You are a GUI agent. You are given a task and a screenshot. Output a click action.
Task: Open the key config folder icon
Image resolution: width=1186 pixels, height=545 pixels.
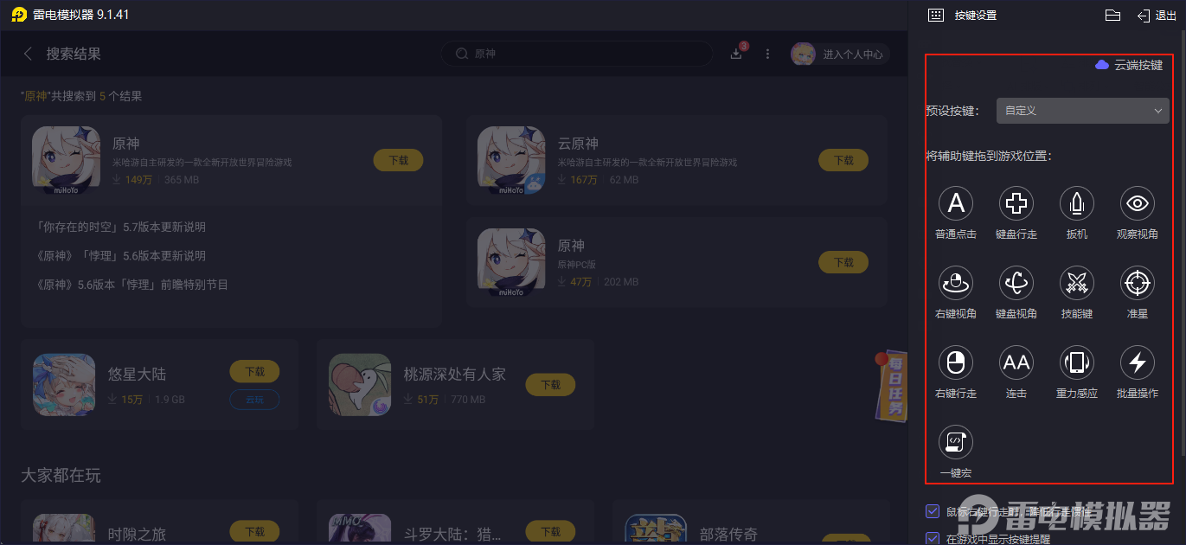pyautogui.click(x=1113, y=16)
